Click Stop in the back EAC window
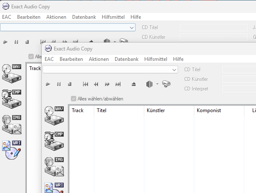The height and width of the screenshot is (193, 256). pos(27,42)
